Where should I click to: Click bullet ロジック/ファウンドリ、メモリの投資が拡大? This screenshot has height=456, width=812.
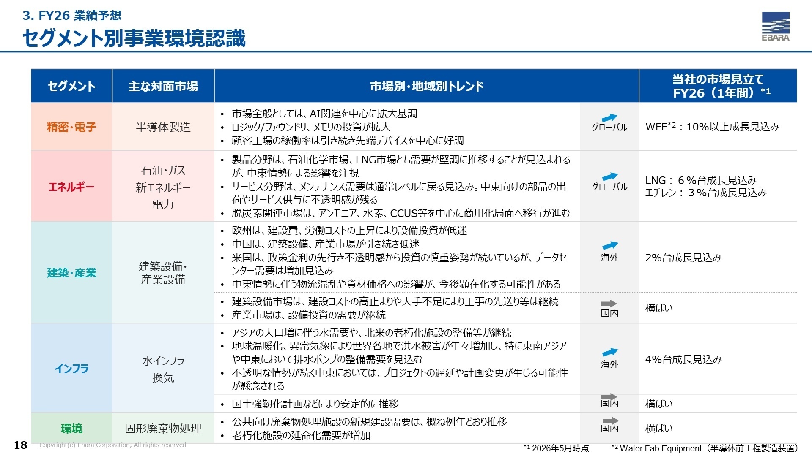[311, 127]
